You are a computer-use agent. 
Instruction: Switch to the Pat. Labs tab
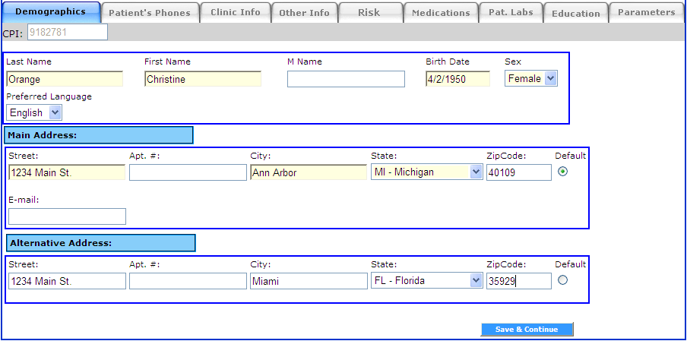(511, 12)
